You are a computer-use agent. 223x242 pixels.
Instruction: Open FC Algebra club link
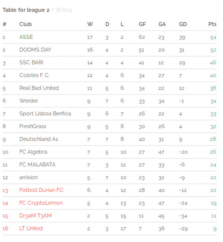point(33,152)
